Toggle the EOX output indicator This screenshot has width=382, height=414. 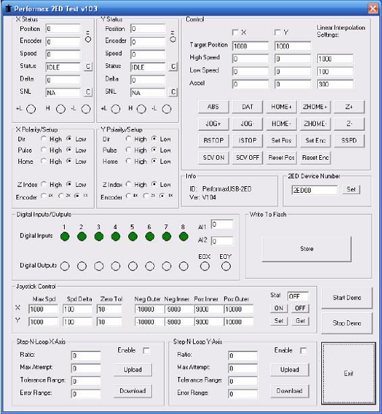(204, 266)
